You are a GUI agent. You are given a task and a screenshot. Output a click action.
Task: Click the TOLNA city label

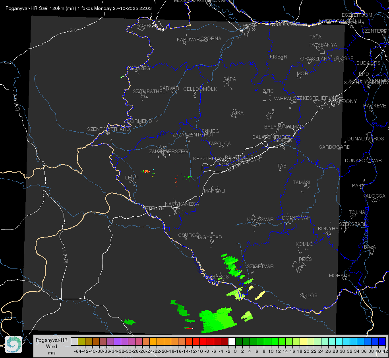357,212
